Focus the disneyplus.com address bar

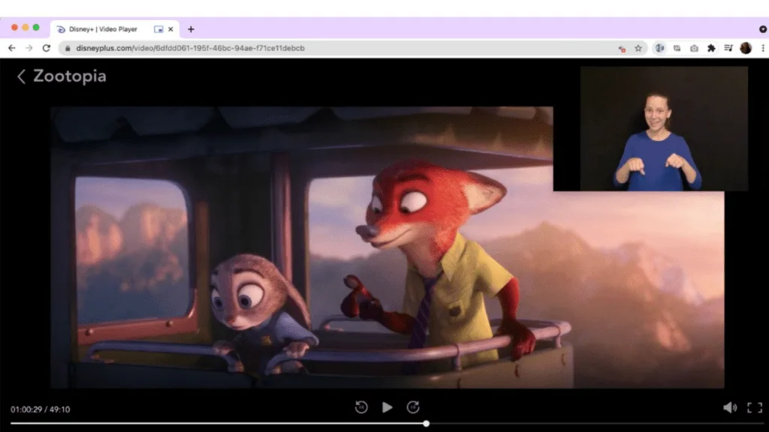[x=351, y=48]
